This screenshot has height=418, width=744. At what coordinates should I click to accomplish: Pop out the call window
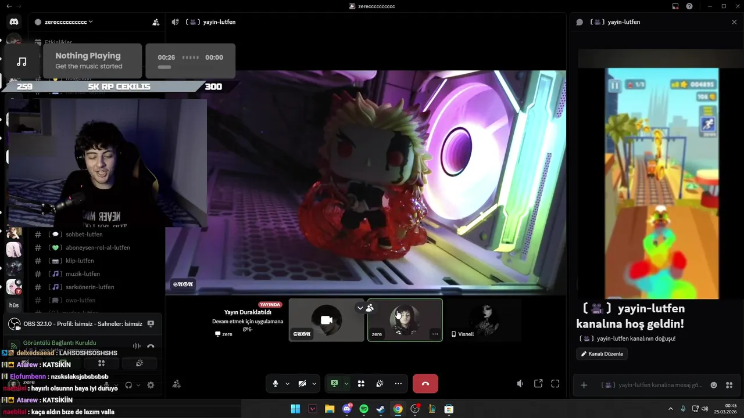click(538, 384)
